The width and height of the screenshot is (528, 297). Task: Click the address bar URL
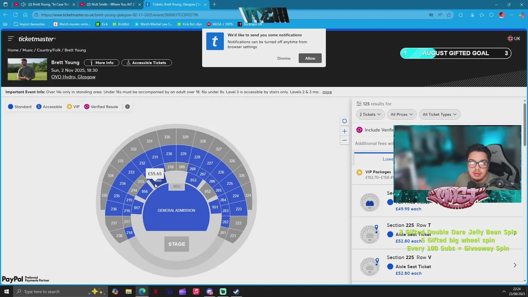120,15
